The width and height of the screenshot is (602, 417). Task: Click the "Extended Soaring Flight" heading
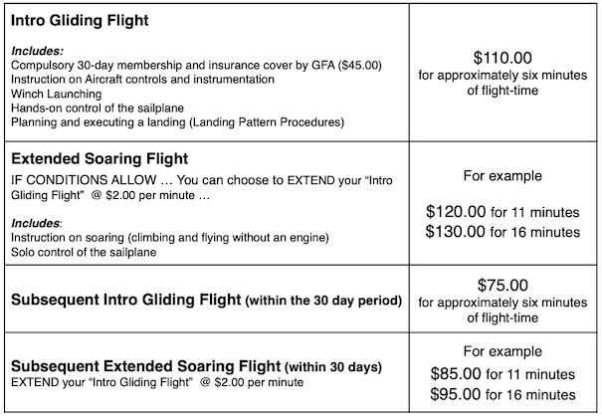pyautogui.click(x=99, y=158)
